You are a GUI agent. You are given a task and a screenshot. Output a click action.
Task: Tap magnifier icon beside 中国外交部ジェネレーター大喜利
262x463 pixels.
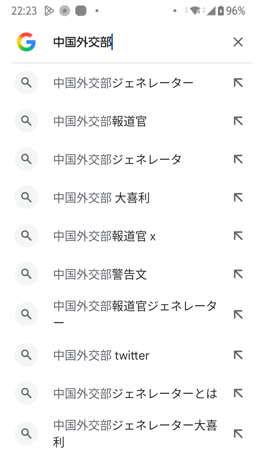coord(26,434)
